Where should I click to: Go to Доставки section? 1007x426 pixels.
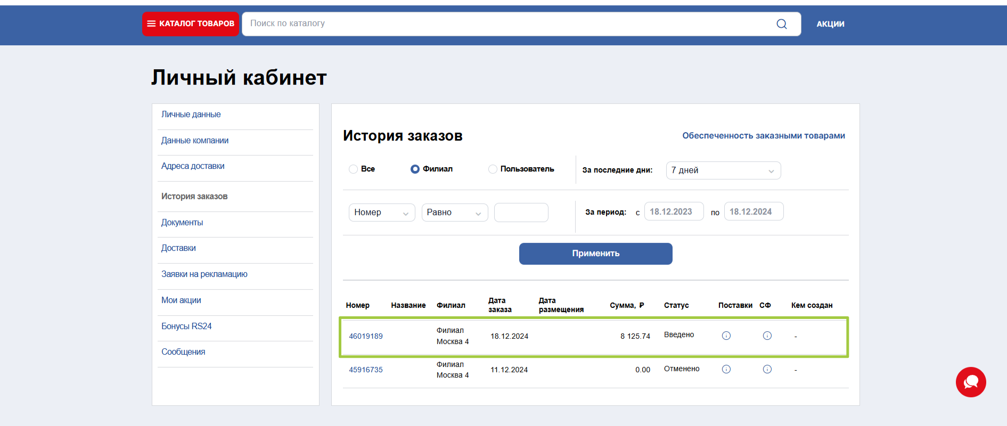tap(178, 248)
